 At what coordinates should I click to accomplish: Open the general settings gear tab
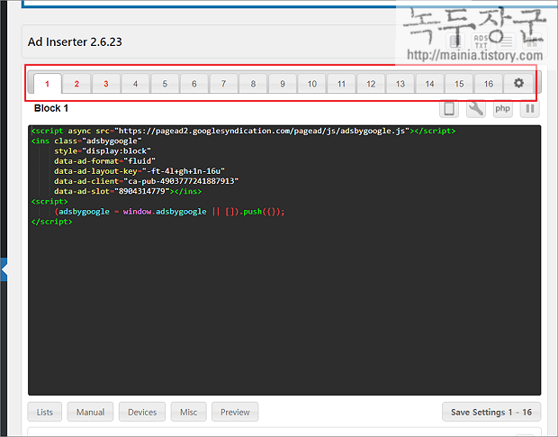518,83
